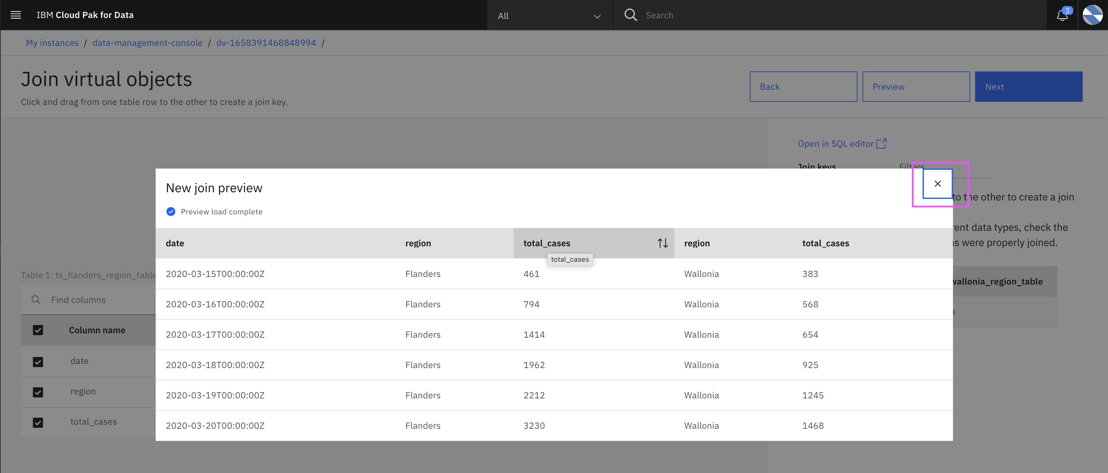The image size is (1108, 473).
Task: Click the search magnifier icon
Action: (x=630, y=15)
